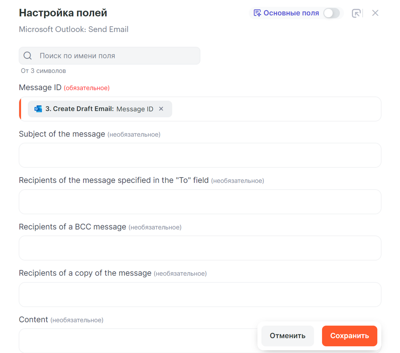Click the pop-out arrow icon in header
This screenshot has height=353, width=400.
tap(356, 13)
